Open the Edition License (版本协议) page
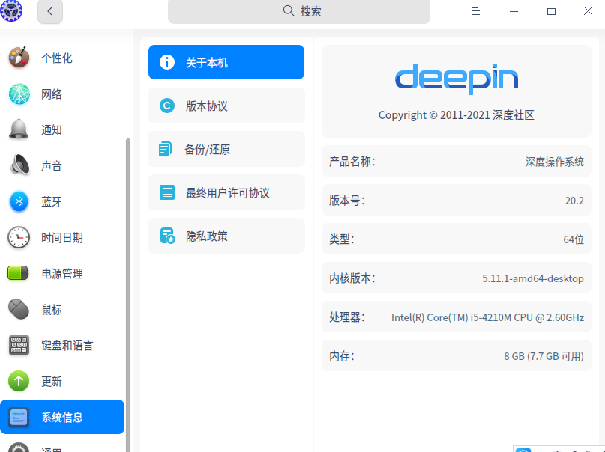 click(x=226, y=106)
